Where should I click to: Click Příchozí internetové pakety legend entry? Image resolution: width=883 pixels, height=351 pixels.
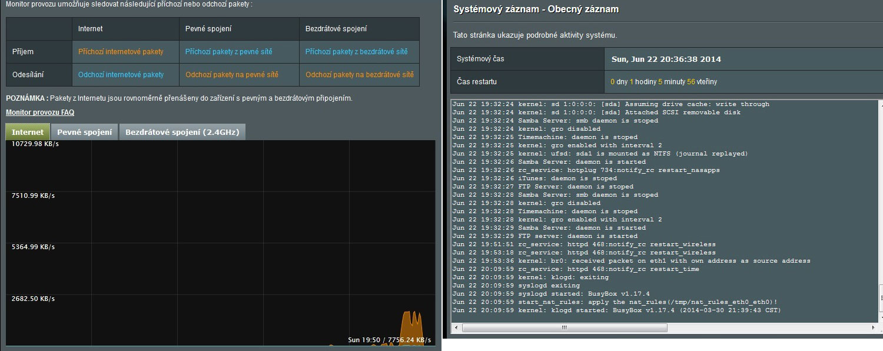121,52
